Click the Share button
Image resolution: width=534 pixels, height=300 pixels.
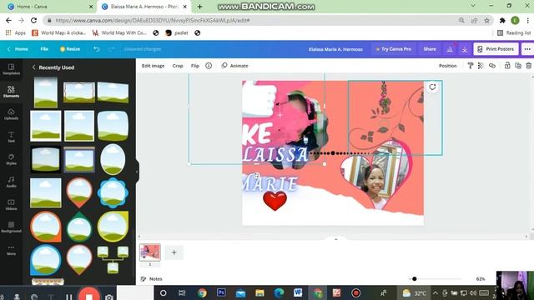coord(430,49)
